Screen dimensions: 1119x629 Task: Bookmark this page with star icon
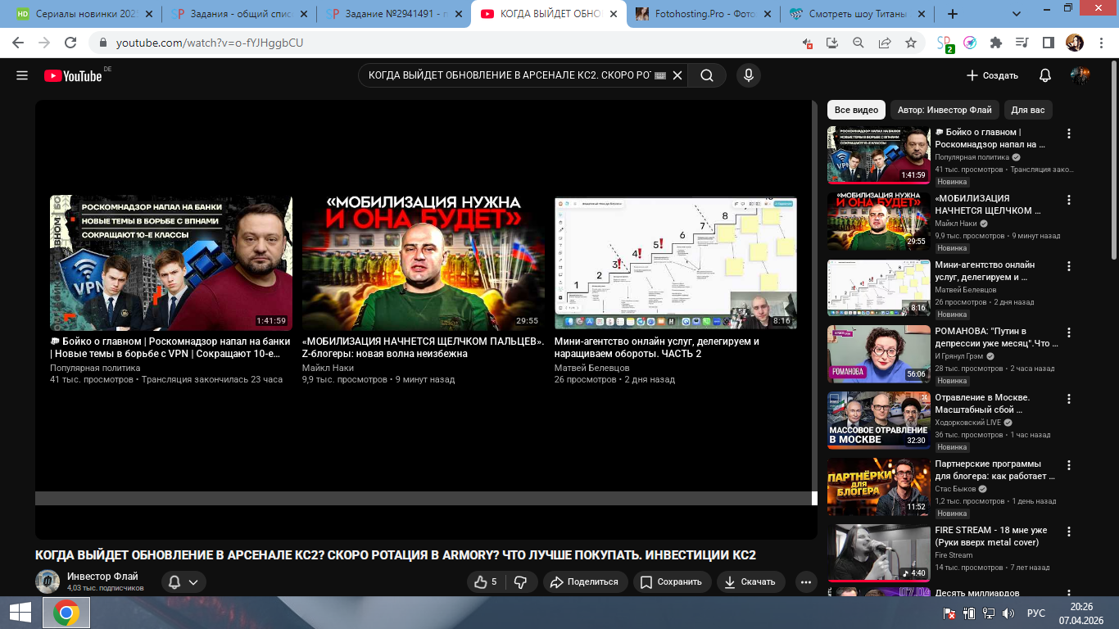click(910, 43)
